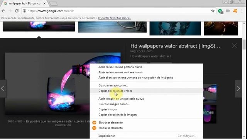This screenshot has width=247, height=139.
Task: Click Importar favoritos ahora link
Action: (x=115, y=18)
